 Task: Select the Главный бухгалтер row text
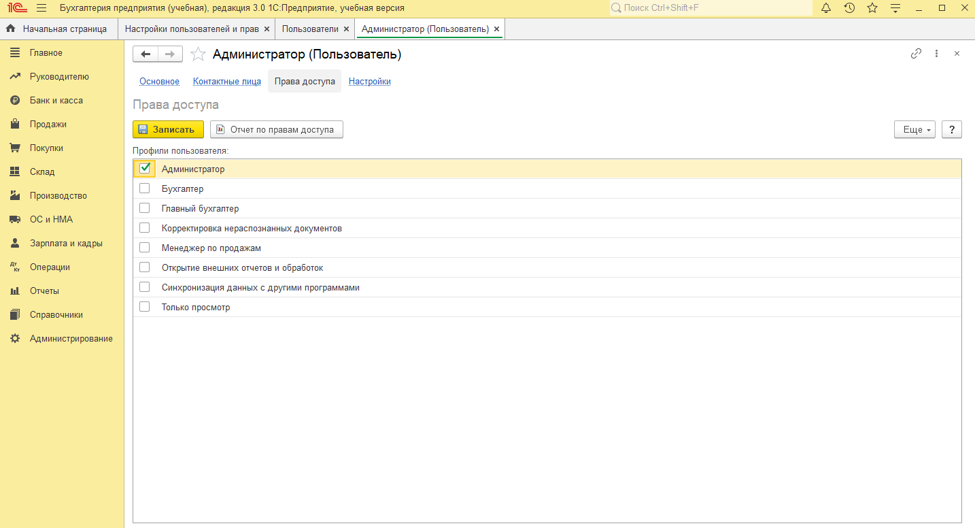(200, 209)
